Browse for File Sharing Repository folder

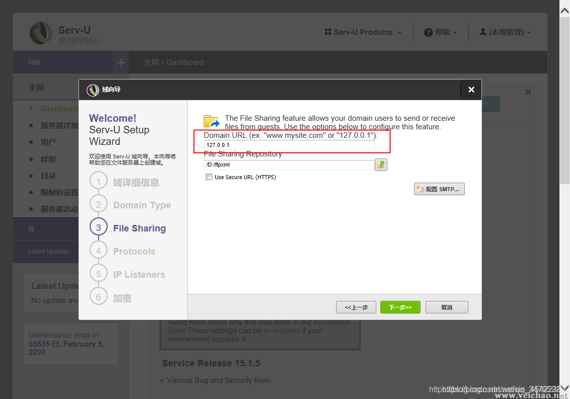381,165
